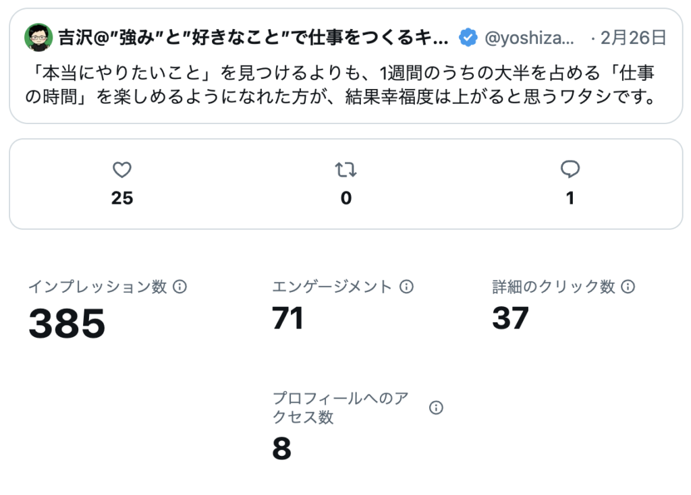Click the author's profile avatar
Viewport: 691px width, 495px height.
(x=38, y=38)
